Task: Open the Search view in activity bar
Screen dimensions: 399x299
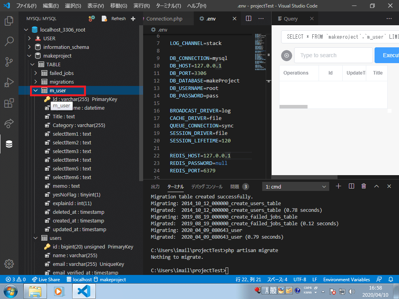Action: (x=9, y=41)
